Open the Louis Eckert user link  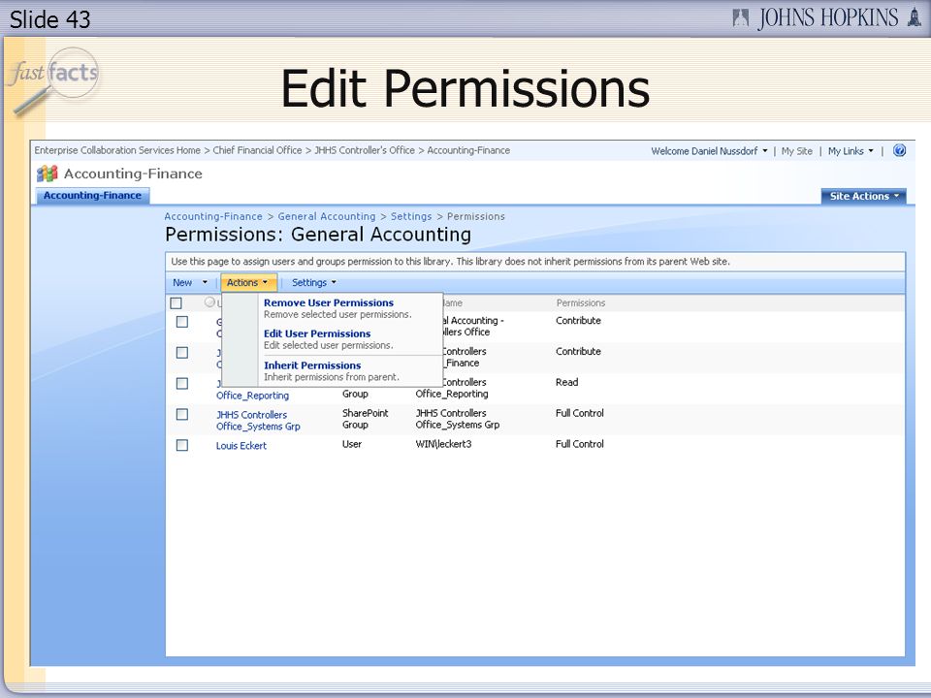[241, 446]
